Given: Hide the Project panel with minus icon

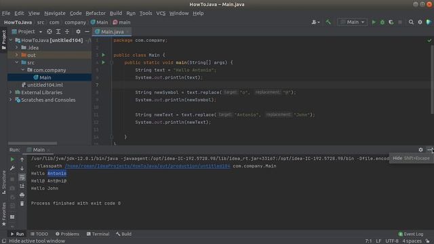Looking at the screenshot, I should pyautogui.click(x=87, y=32).
